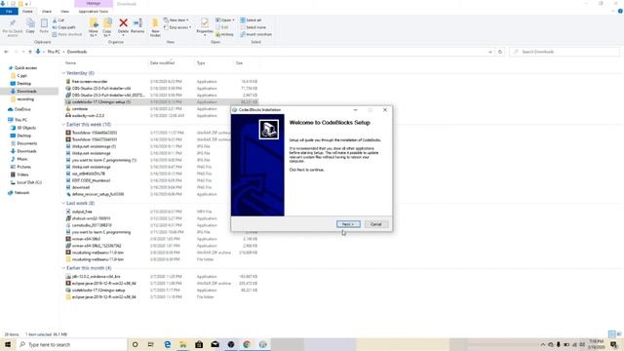This screenshot has width=624, height=351.
Task: Click Paste shortcut in the ribbon
Action: coord(67,34)
